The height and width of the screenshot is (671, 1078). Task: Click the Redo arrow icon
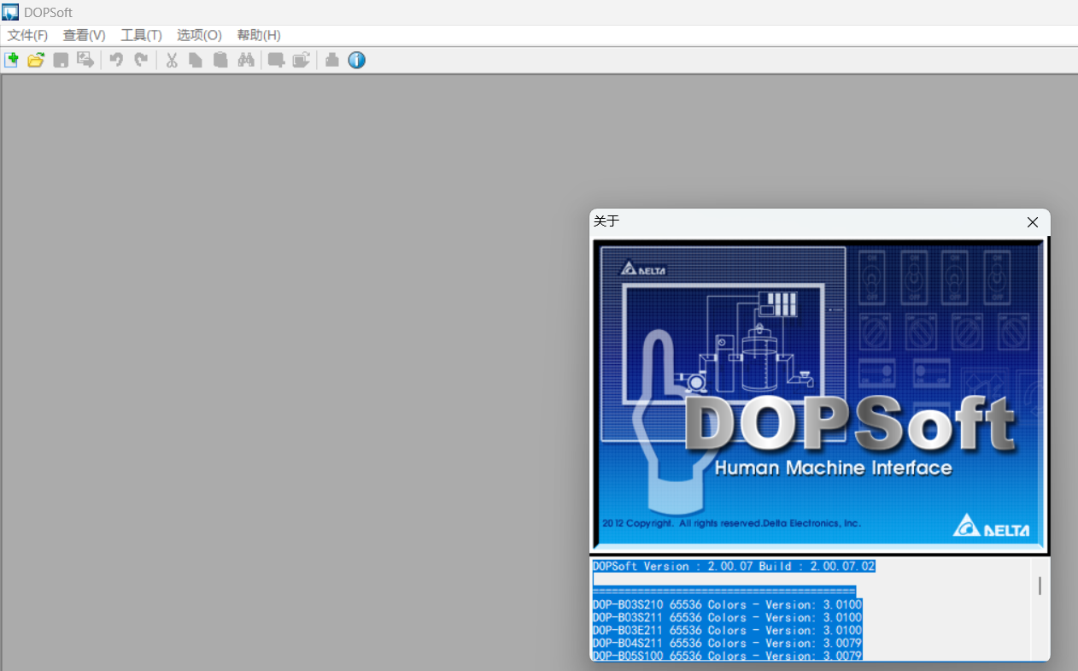tap(141, 60)
